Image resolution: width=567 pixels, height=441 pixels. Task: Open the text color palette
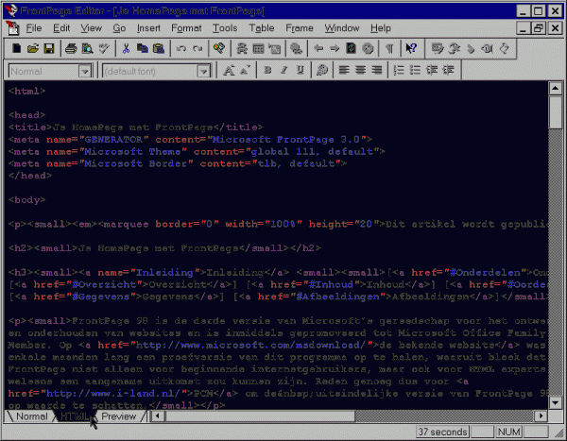(x=322, y=70)
